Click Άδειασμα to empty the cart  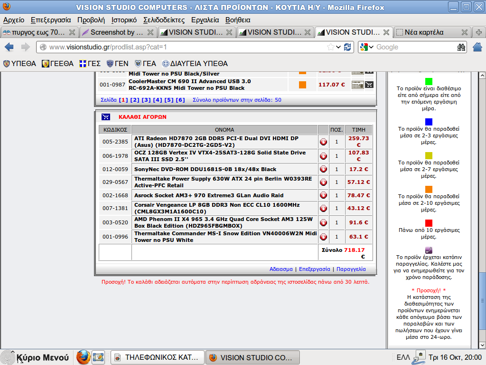pyautogui.click(x=281, y=269)
